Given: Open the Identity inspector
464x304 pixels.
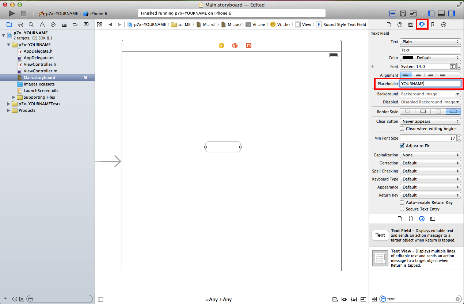Looking at the screenshot, I should click(x=411, y=24).
